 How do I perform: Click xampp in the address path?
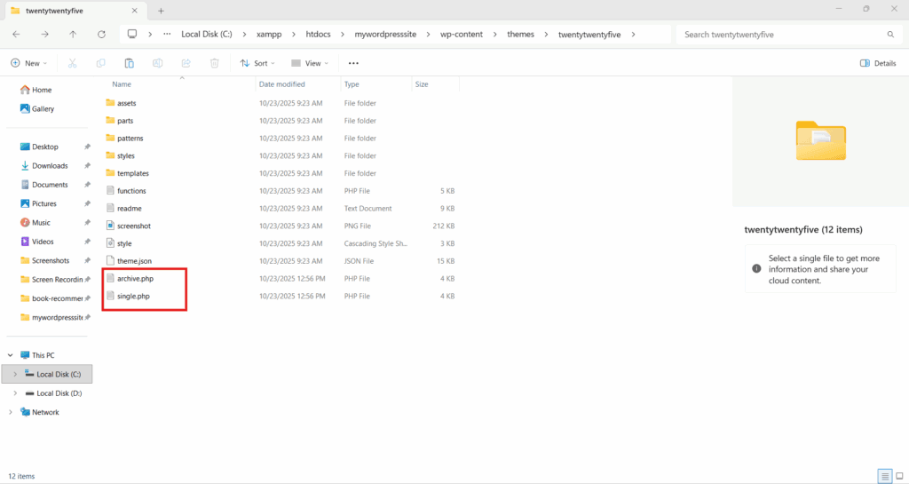pos(269,35)
